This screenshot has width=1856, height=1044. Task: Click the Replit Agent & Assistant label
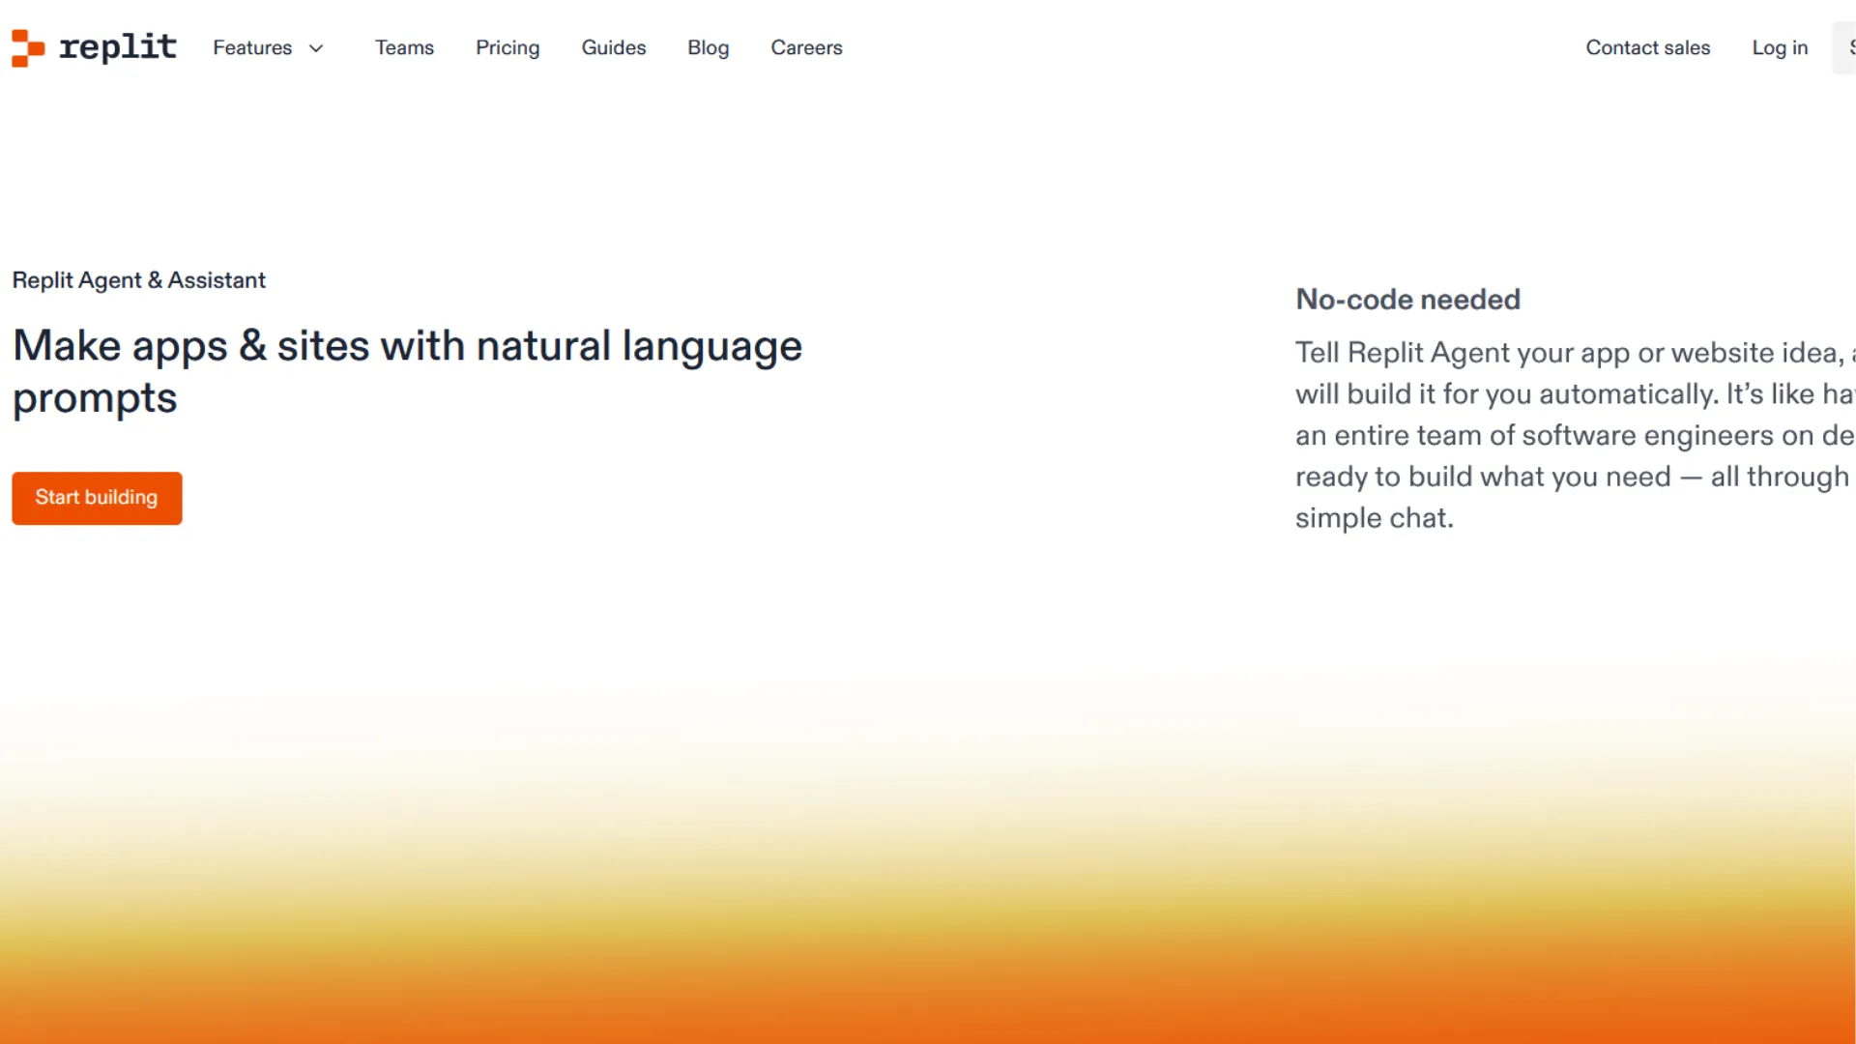(x=138, y=280)
